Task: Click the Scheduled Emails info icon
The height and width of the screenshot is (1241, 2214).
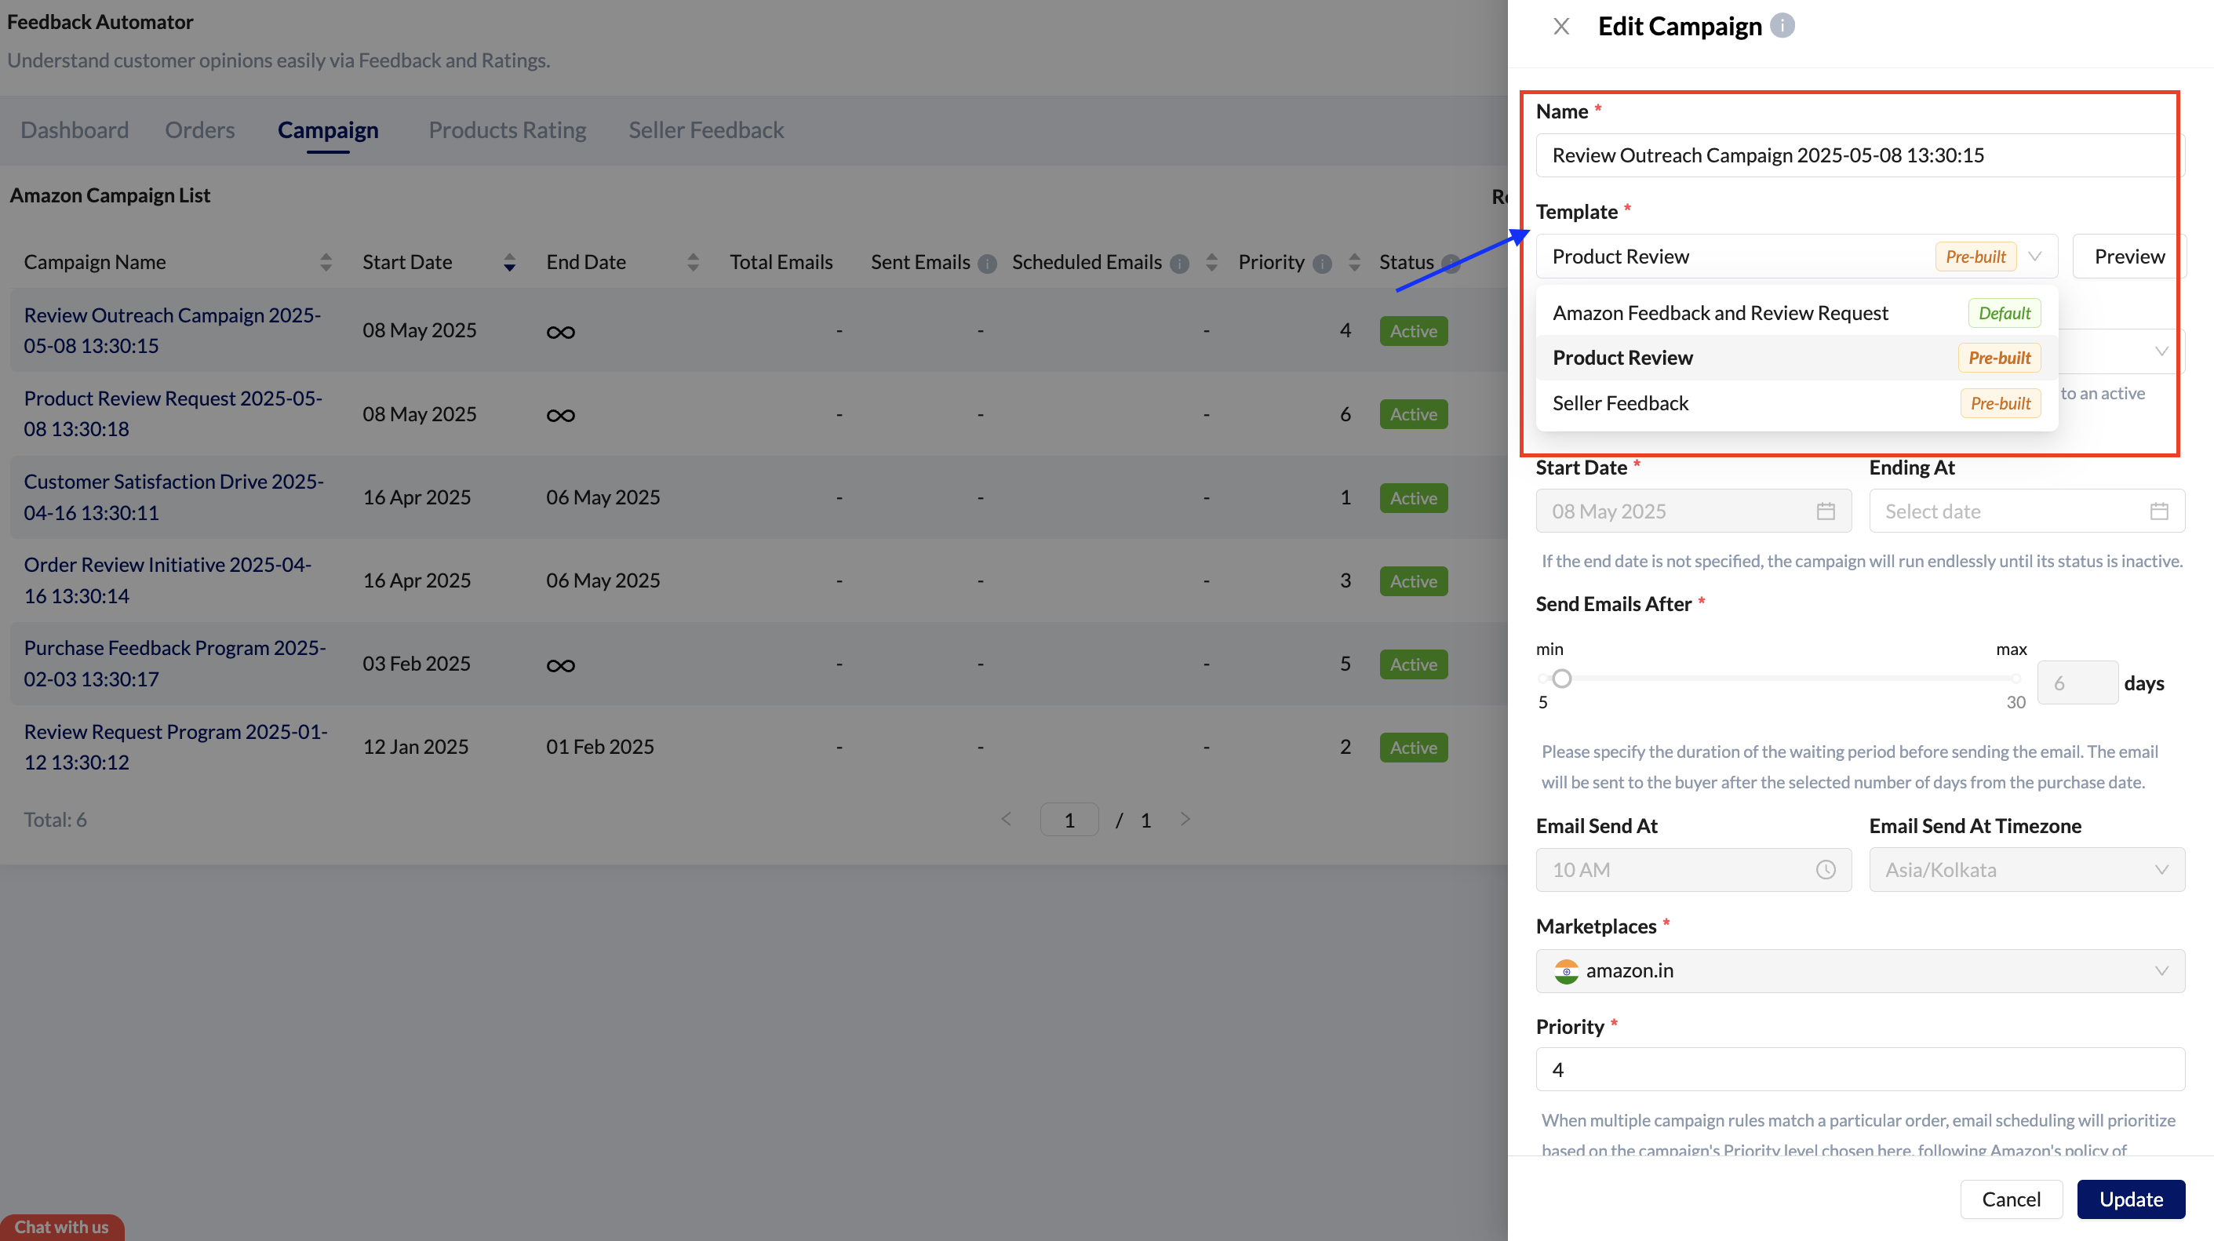Action: pyautogui.click(x=1179, y=264)
